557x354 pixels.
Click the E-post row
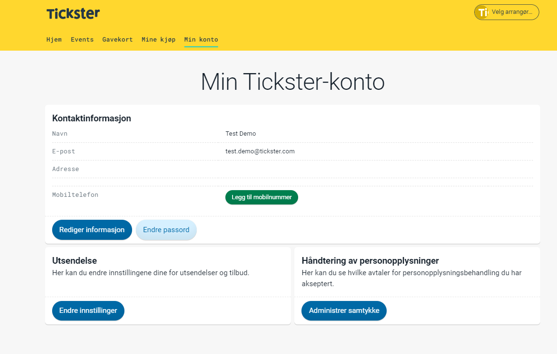click(63, 151)
